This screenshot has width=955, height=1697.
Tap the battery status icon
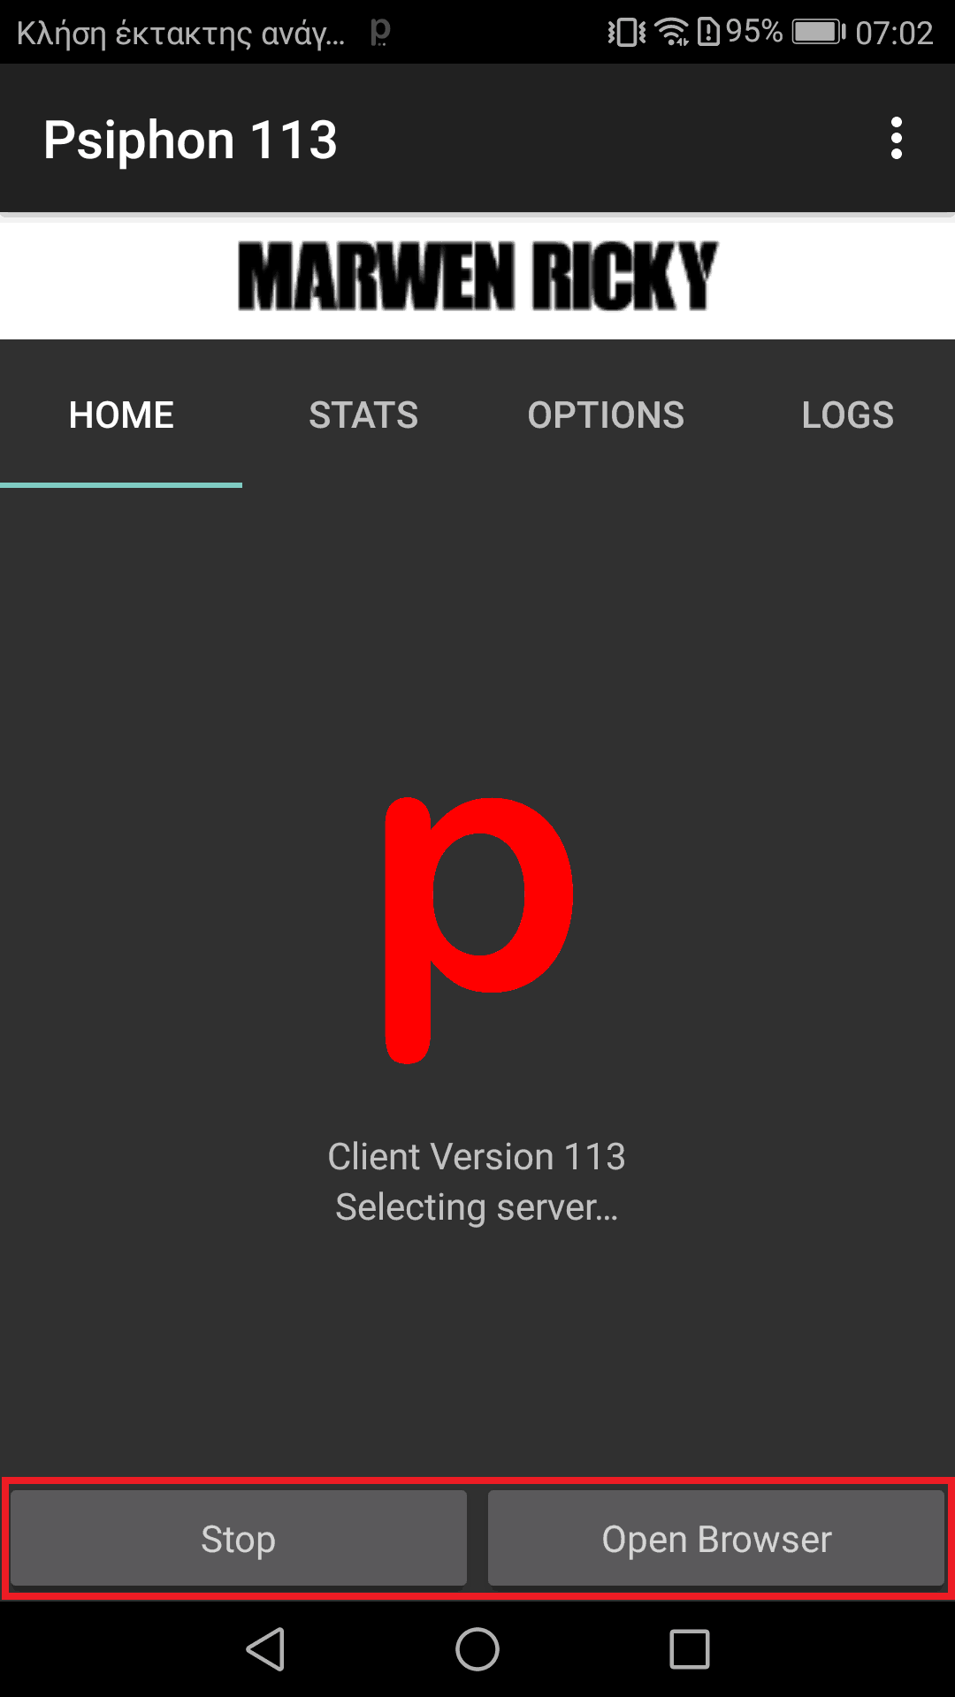[x=819, y=33]
